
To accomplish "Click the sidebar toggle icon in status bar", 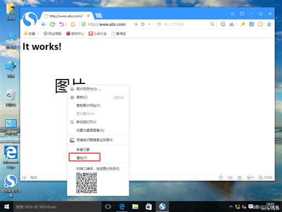I will [25, 178].
